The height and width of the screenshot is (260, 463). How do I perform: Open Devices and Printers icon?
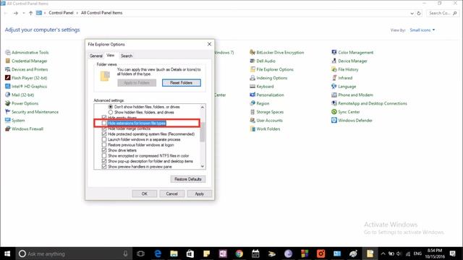(8, 69)
